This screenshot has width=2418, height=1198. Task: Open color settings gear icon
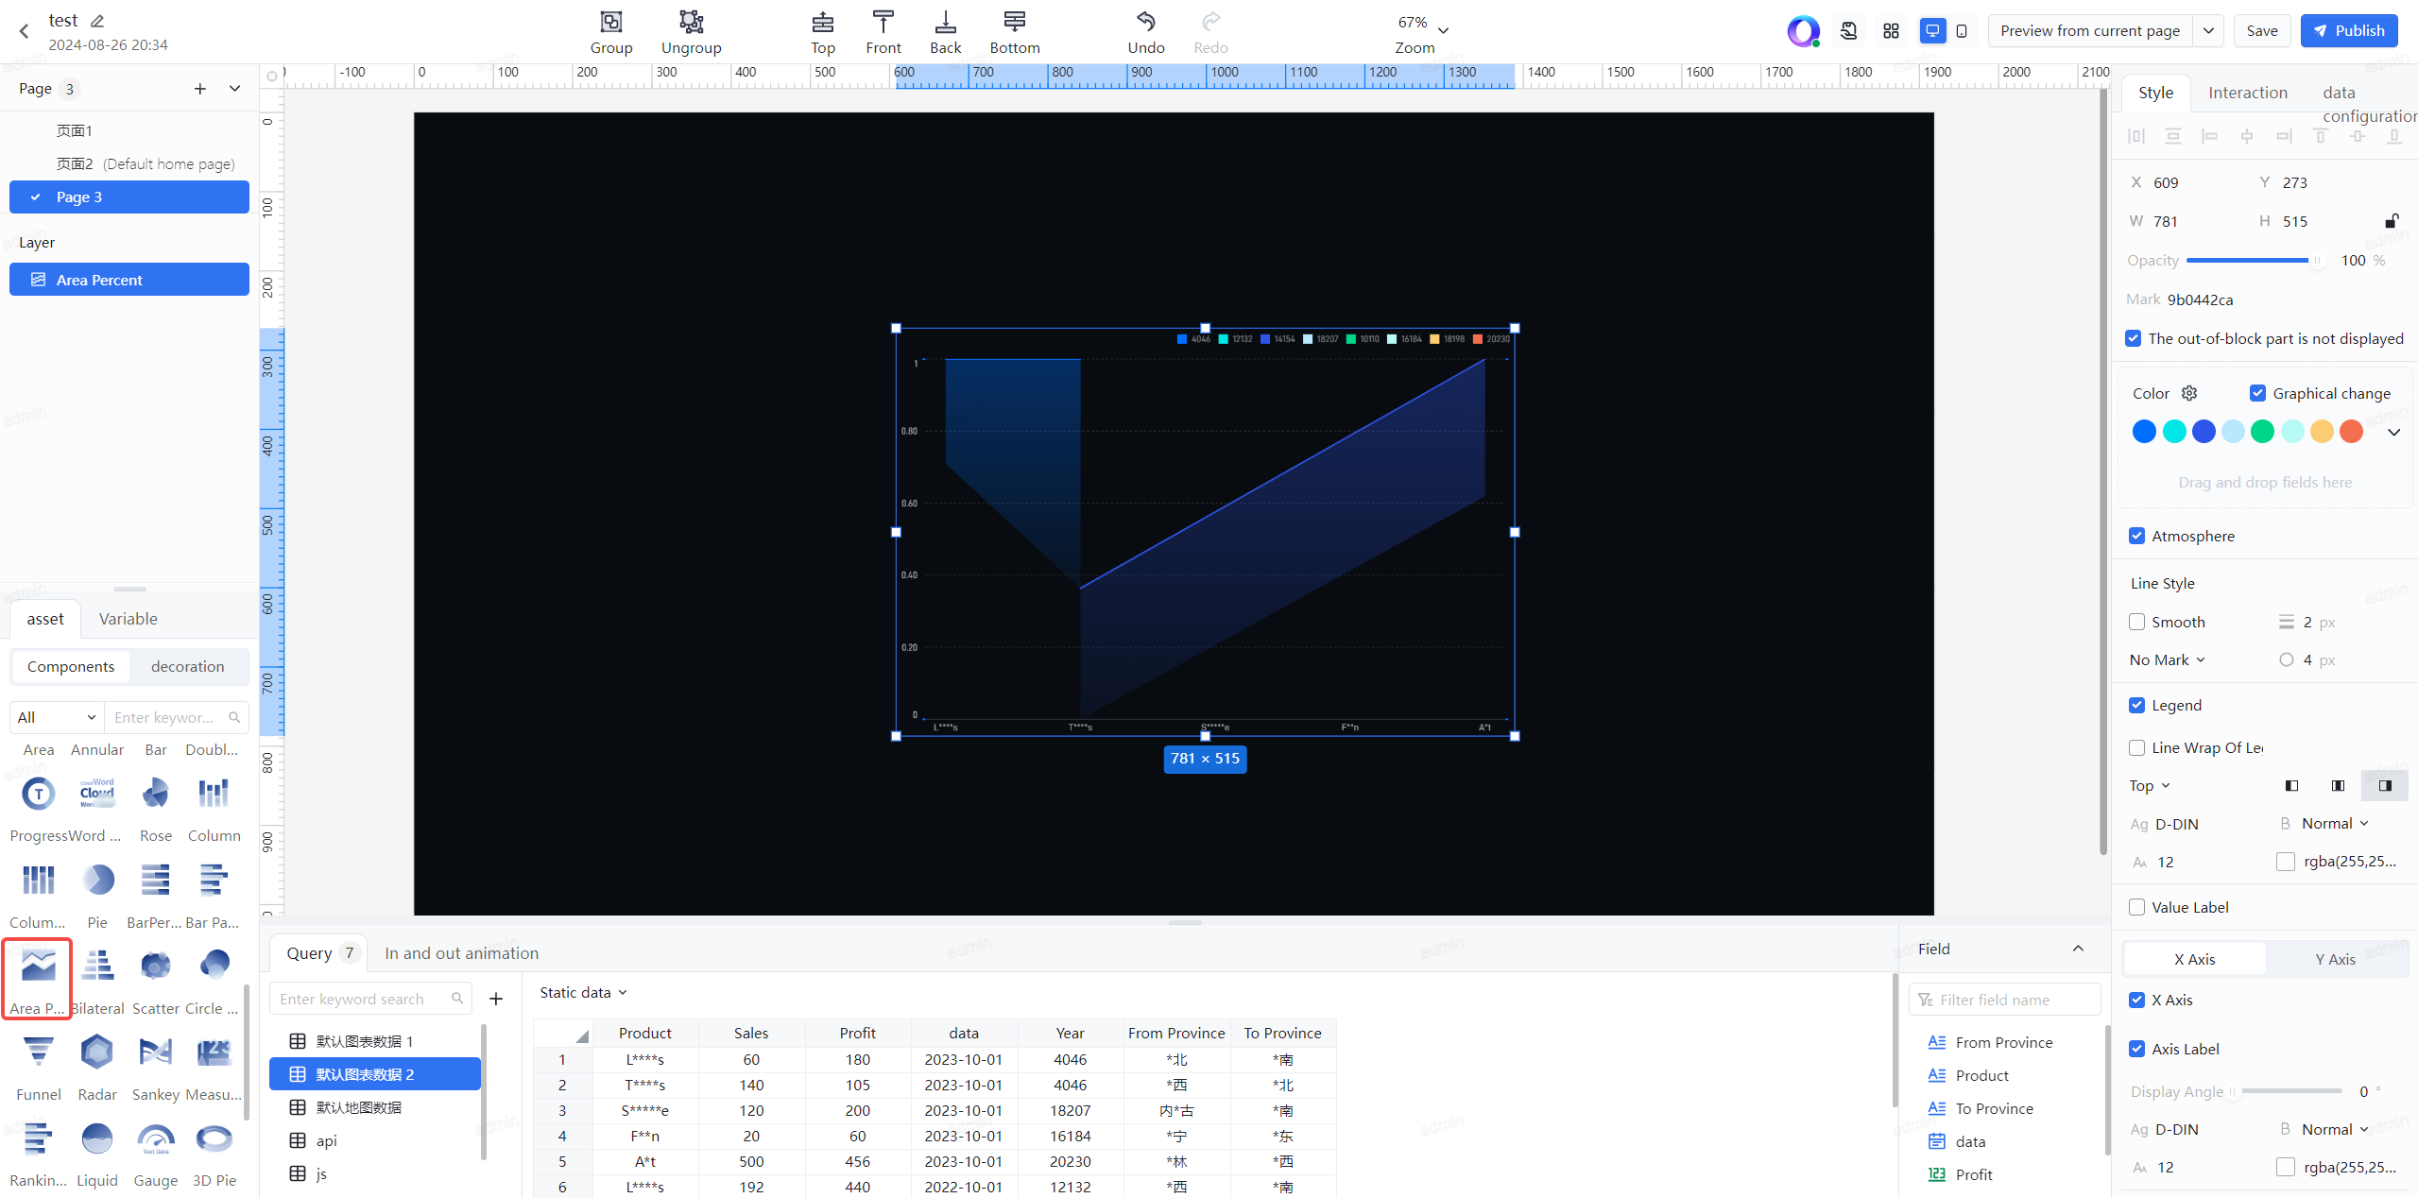click(x=2189, y=393)
